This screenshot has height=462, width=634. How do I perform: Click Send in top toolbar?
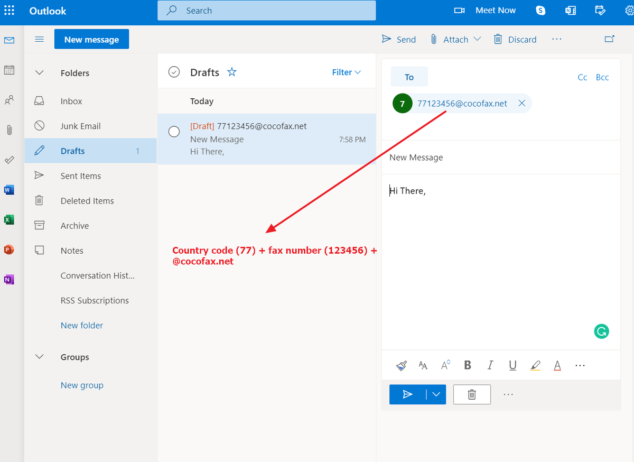tap(399, 39)
